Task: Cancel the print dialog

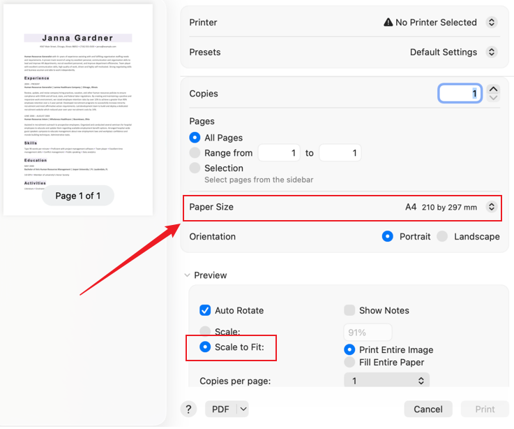Action: pos(428,409)
